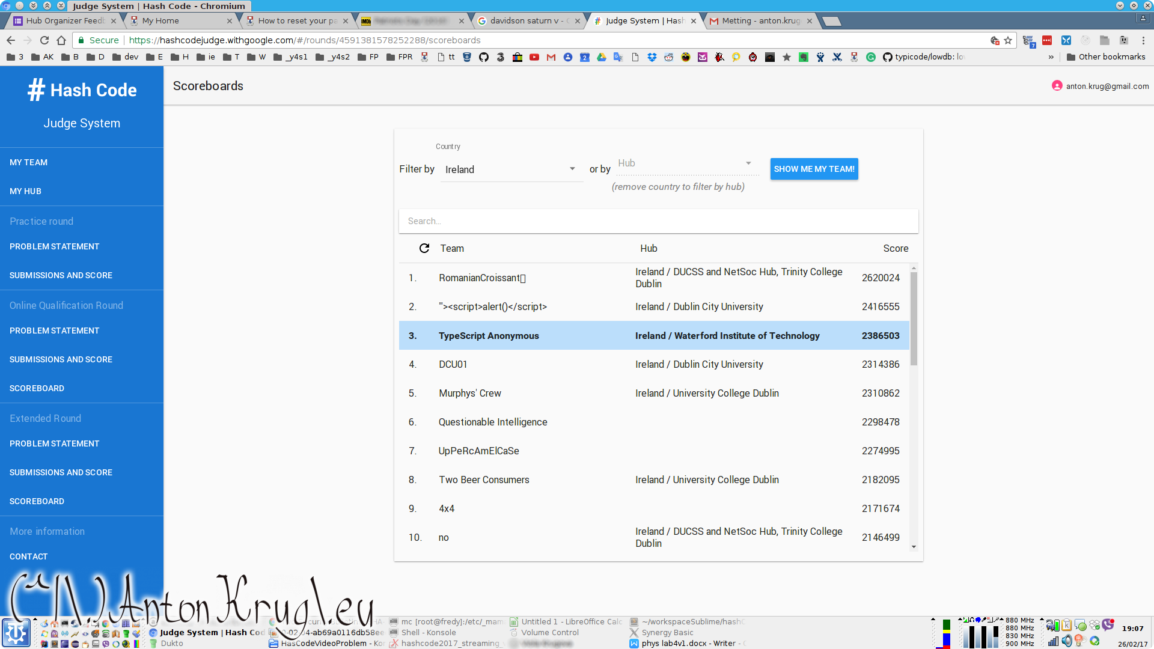Click the Score column header
Screen dimensions: 1154x649
point(896,248)
